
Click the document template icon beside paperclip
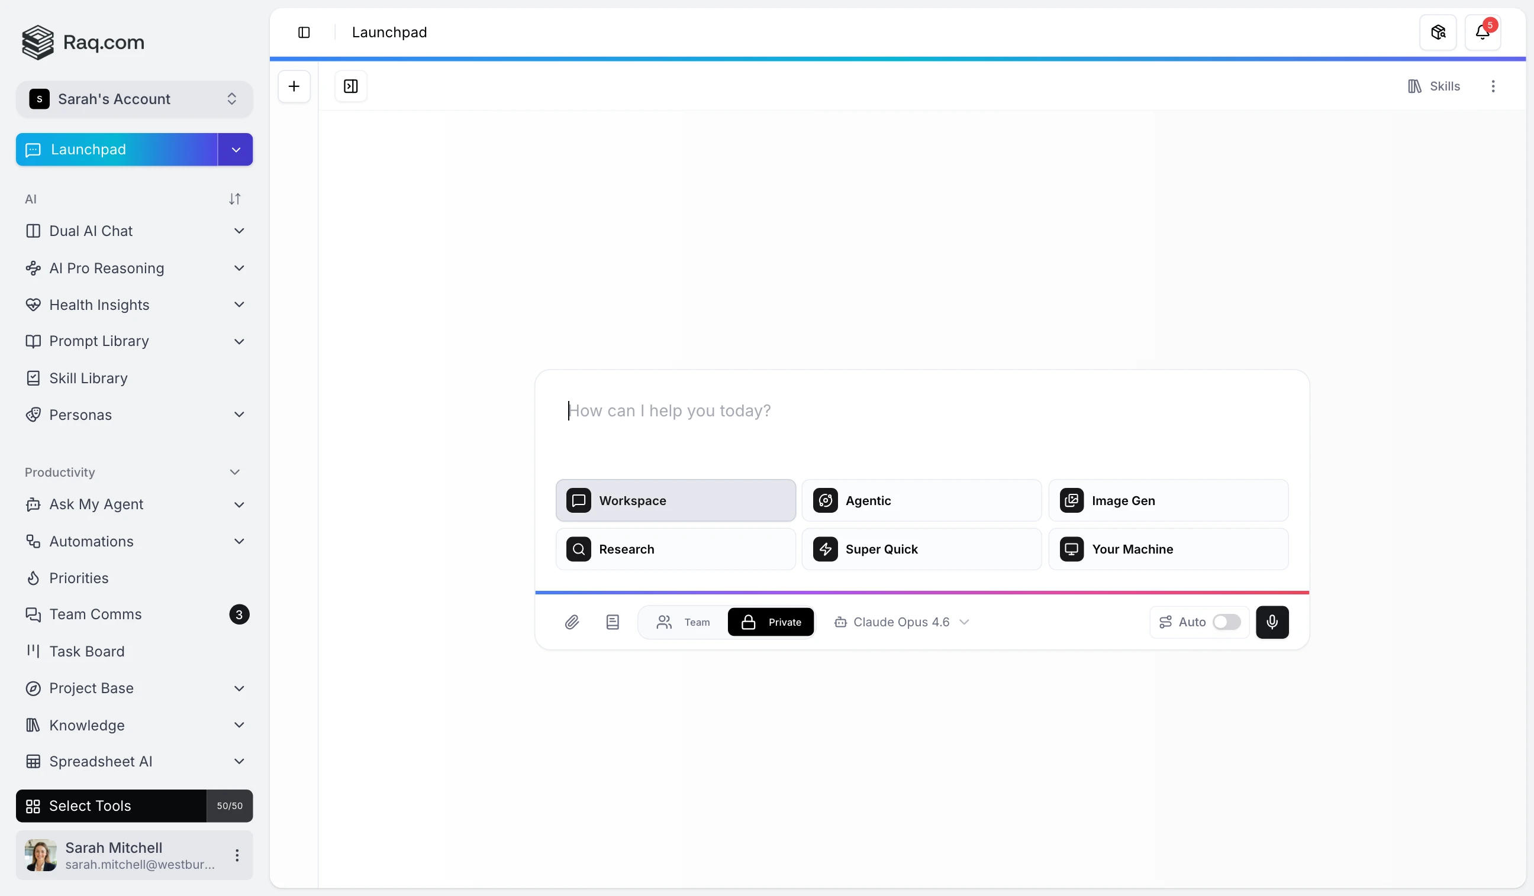(x=613, y=622)
